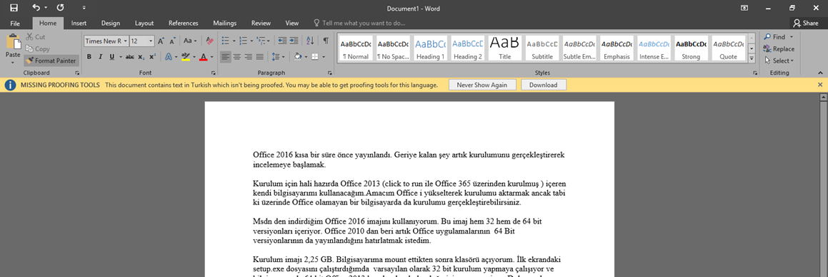Switch to the Design tab
828x277 pixels.
[x=110, y=23]
